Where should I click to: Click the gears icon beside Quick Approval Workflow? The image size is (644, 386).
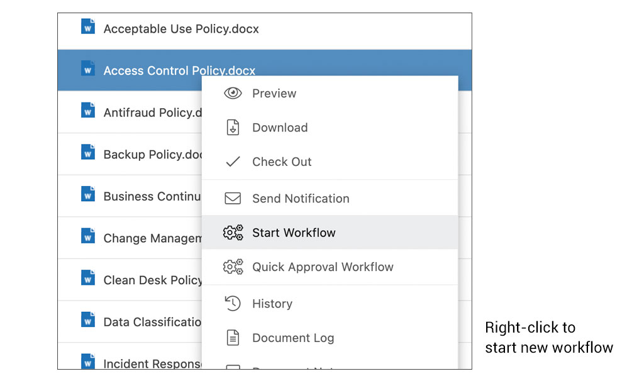(233, 267)
